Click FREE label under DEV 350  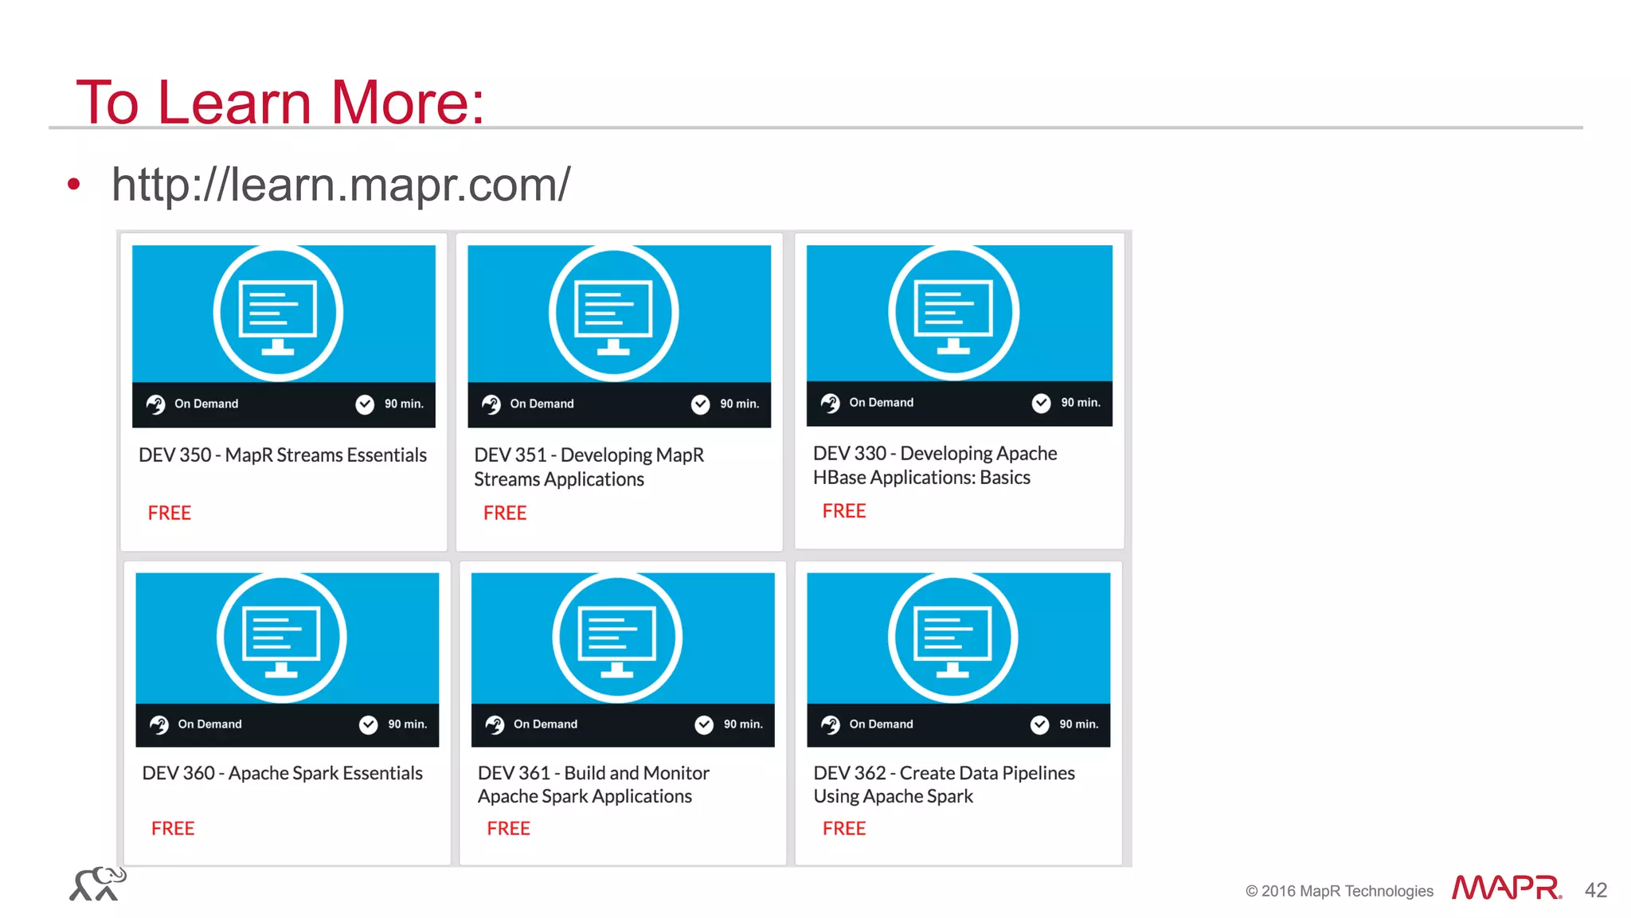coord(170,514)
